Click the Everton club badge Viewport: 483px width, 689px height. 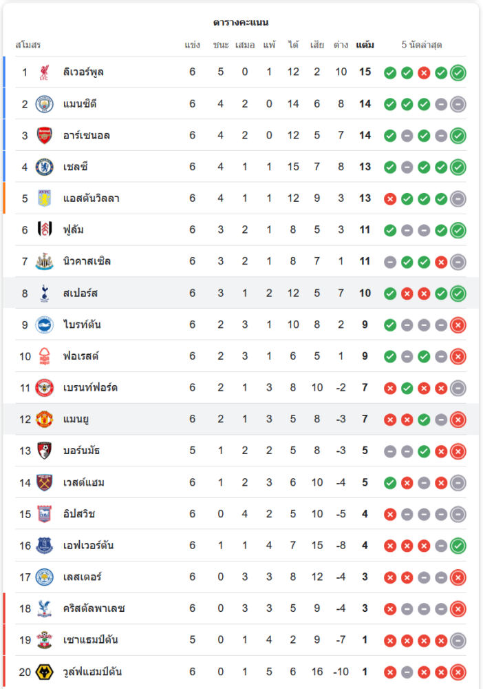coord(45,546)
